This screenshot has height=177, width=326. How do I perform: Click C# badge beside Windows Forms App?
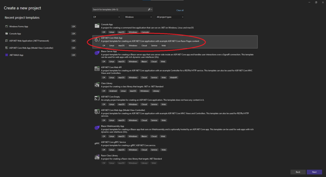click(x=74, y=26)
